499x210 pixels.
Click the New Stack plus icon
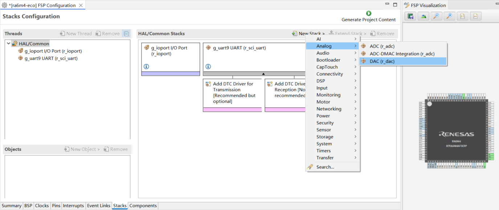294,33
